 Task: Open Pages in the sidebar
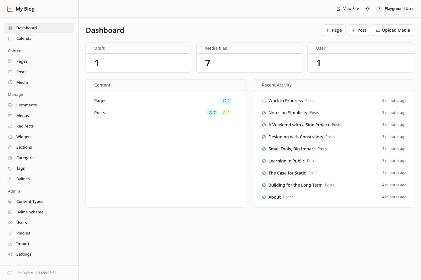tap(39, 61)
